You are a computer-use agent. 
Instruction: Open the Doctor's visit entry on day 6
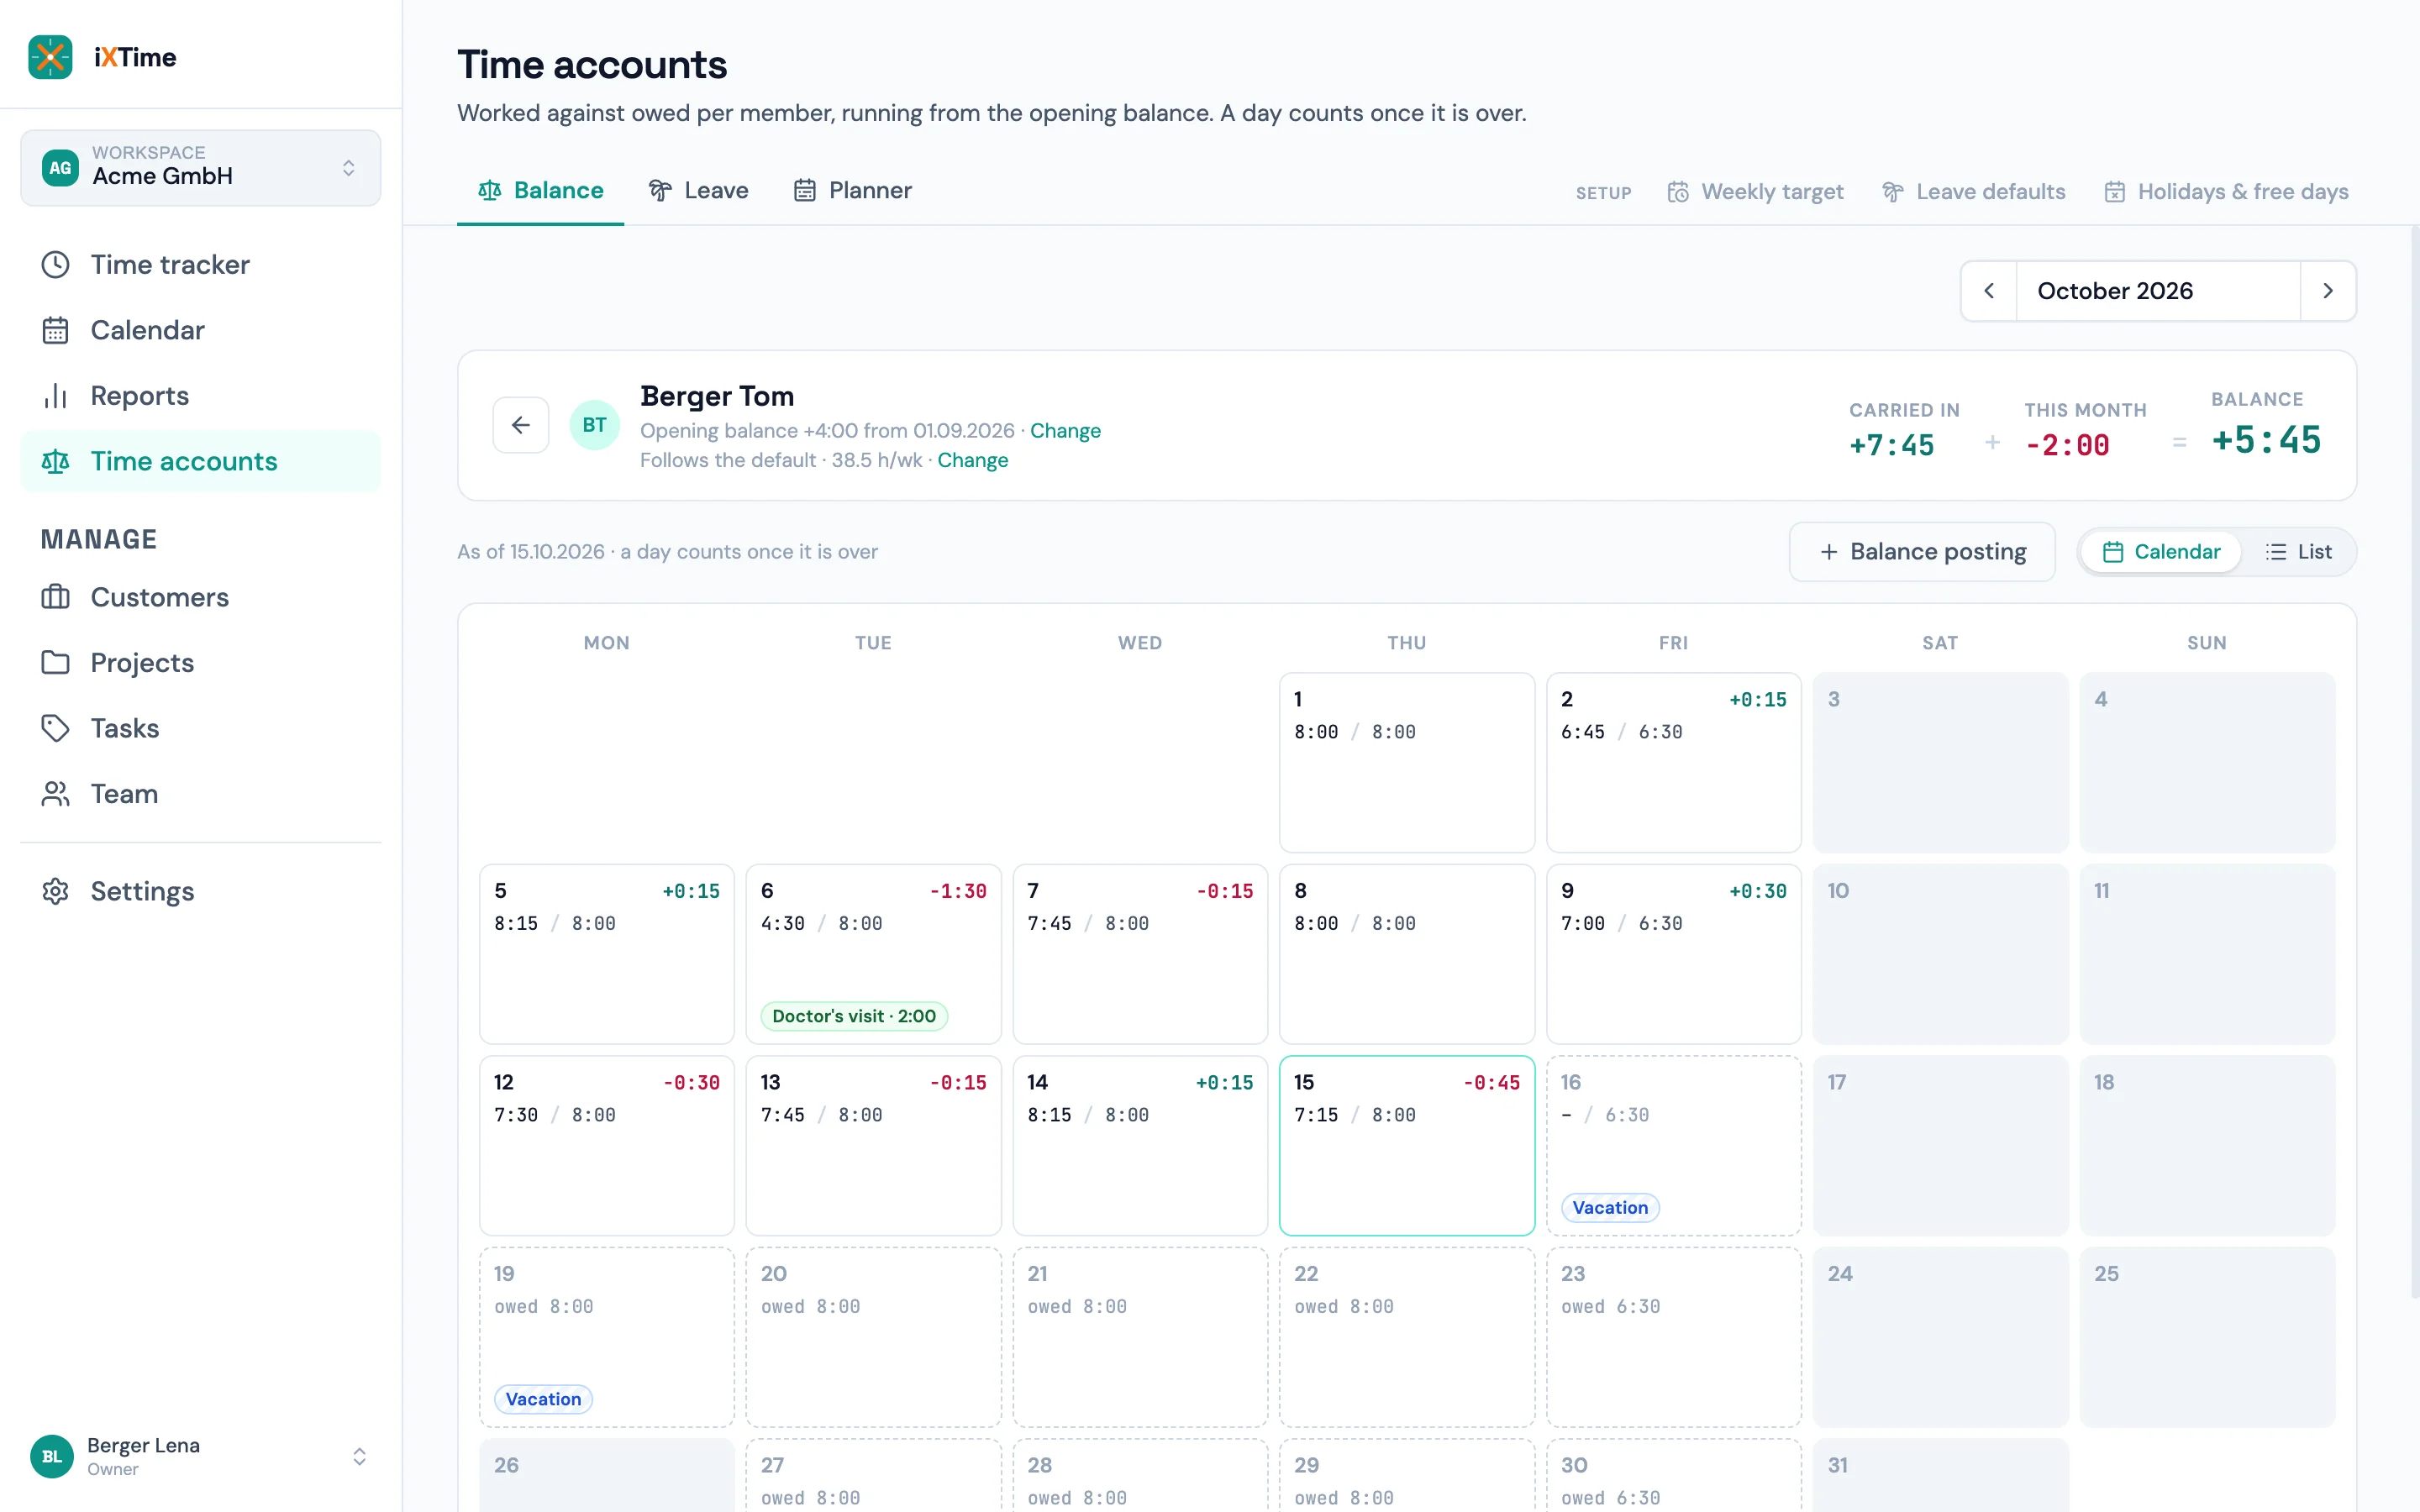(x=854, y=1016)
